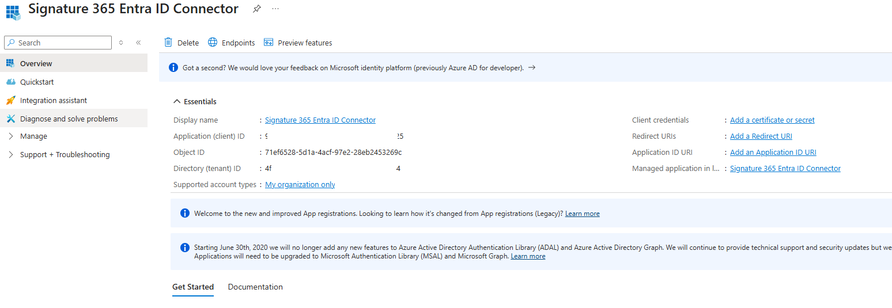Click the Object ID value 71ef6528

point(333,153)
